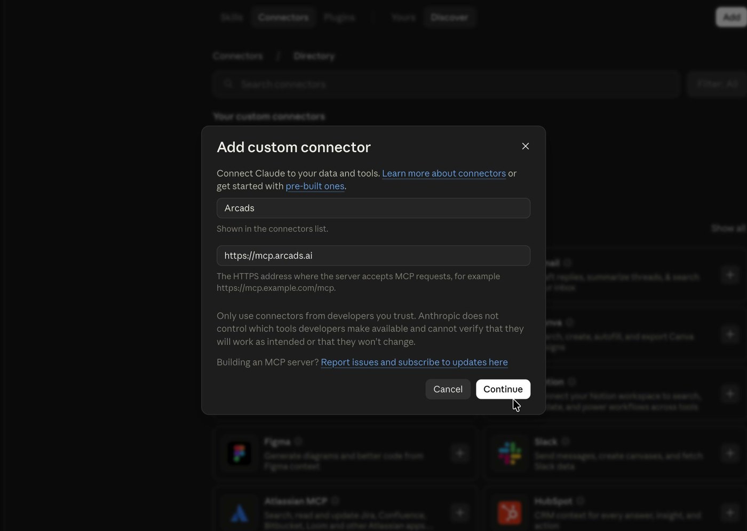Select the Connectors tab
This screenshot has width=747, height=531.
[x=283, y=17]
